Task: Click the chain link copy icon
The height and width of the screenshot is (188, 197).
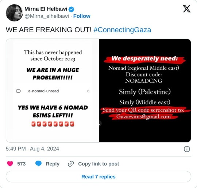Action: (x=71, y=164)
